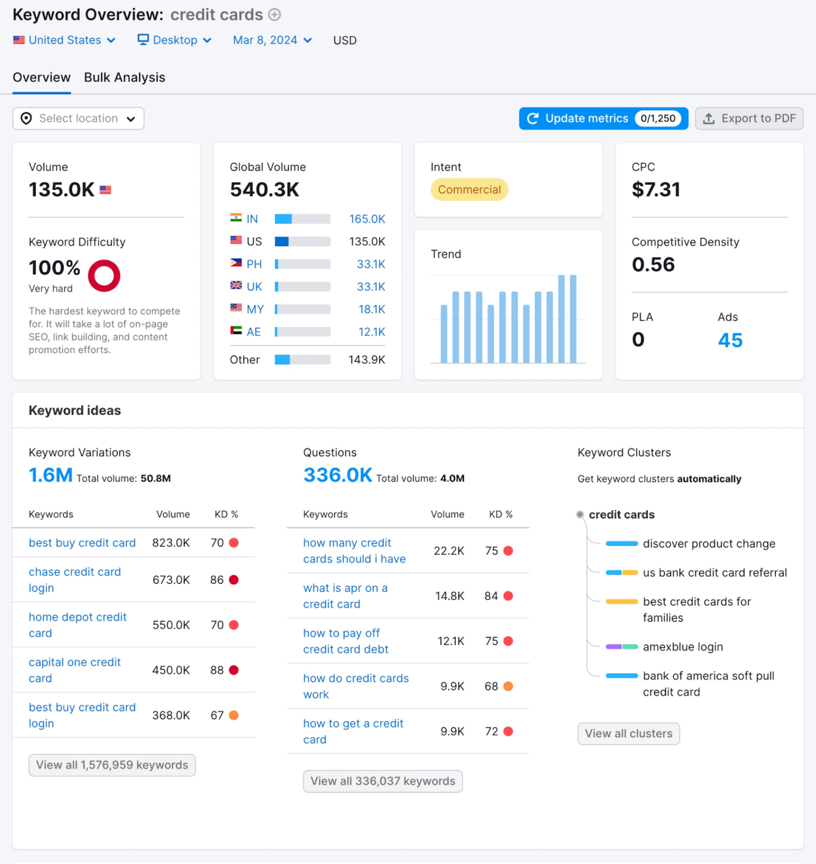Viewport: 816px width, 864px height.
Task: Add a keyword using the plus icon
Action: click(x=274, y=14)
